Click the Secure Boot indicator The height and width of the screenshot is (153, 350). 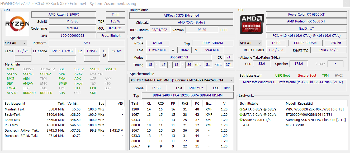307,75
